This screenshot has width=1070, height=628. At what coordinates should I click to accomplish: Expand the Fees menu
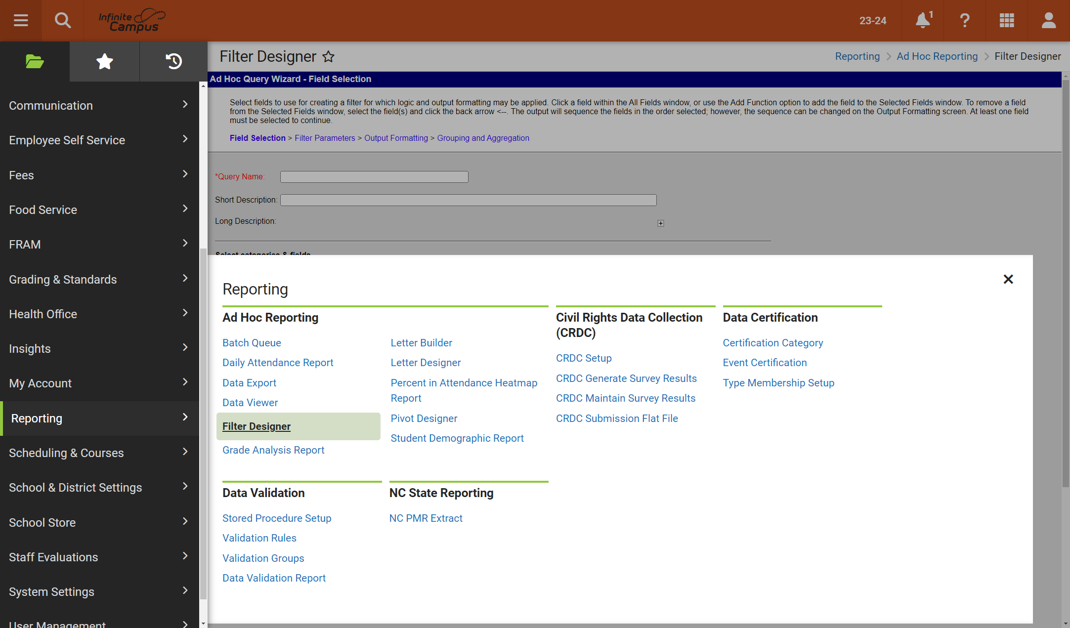tap(99, 175)
